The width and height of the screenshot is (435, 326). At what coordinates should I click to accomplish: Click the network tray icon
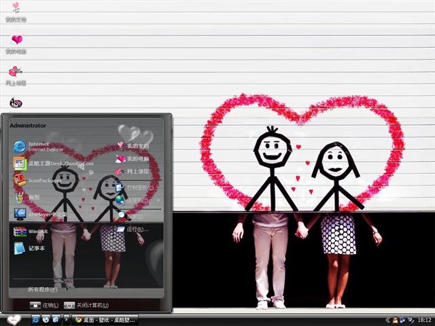[402, 320]
